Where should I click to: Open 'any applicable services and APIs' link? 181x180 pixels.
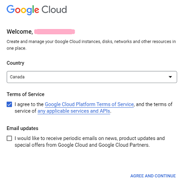point(74,111)
